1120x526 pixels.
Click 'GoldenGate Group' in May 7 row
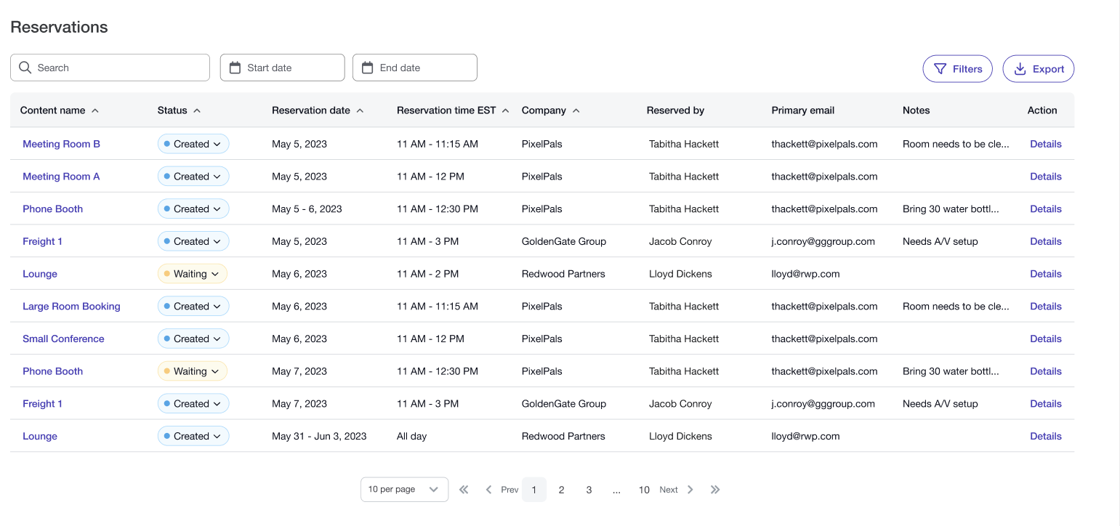click(564, 404)
